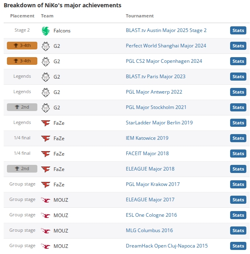Click the Team column header
This screenshot has height=254, width=250.
point(47,16)
